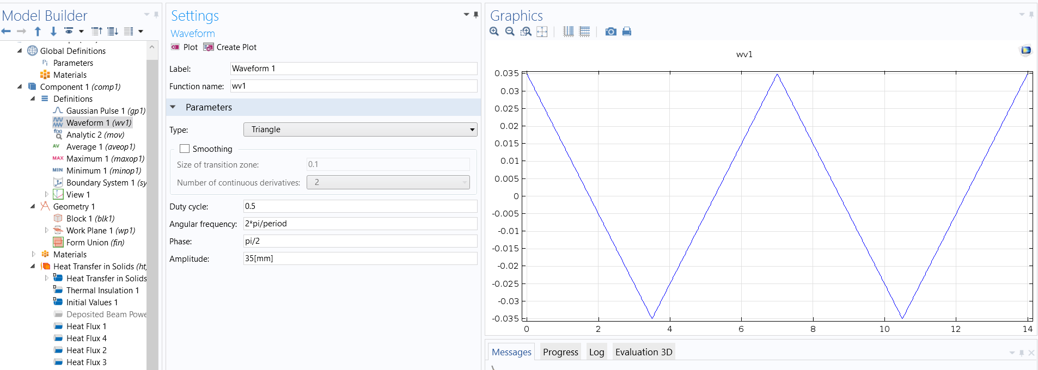Expand the View 1 tree node
The width and height of the screenshot is (1038, 370).
(46, 194)
